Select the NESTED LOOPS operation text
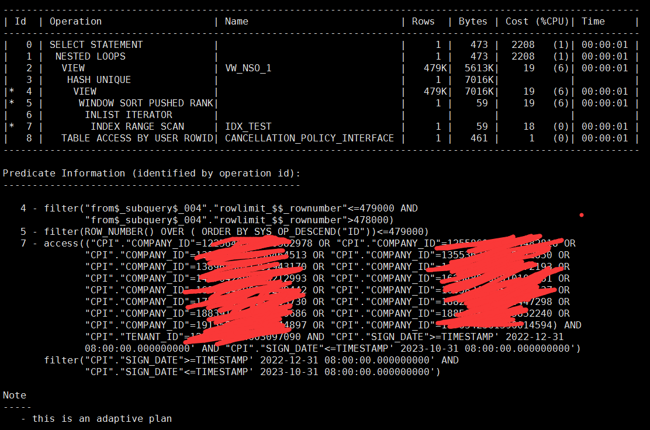This screenshot has width=650, height=430. pos(91,56)
